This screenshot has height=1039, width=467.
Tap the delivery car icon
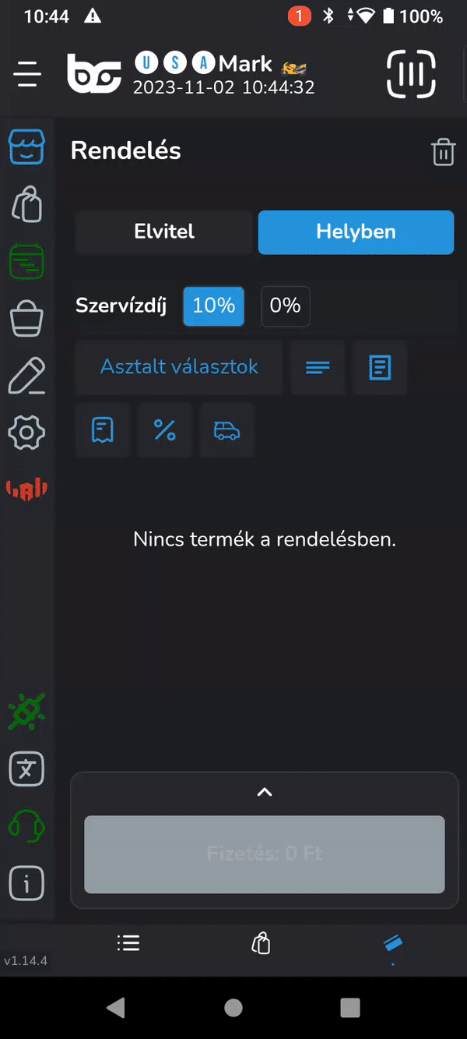[226, 430]
